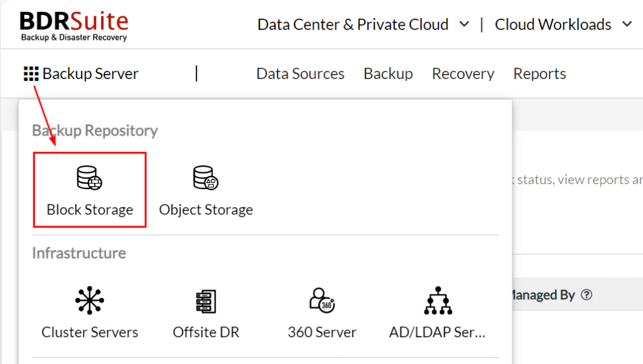
Task: Open the Recovery menu
Action: (x=463, y=73)
